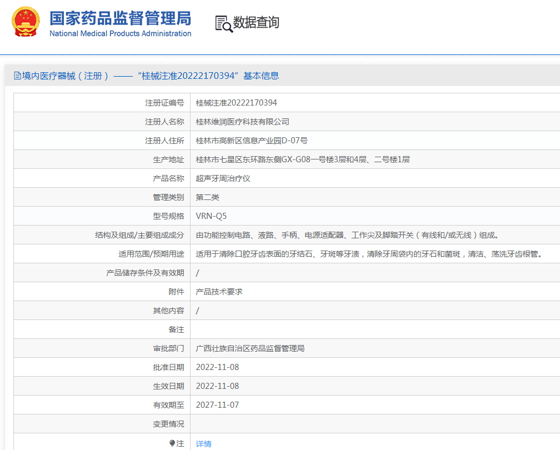
Task: Click the 注册人名称 label
Action: pyautogui.click(x=164, y=122)
